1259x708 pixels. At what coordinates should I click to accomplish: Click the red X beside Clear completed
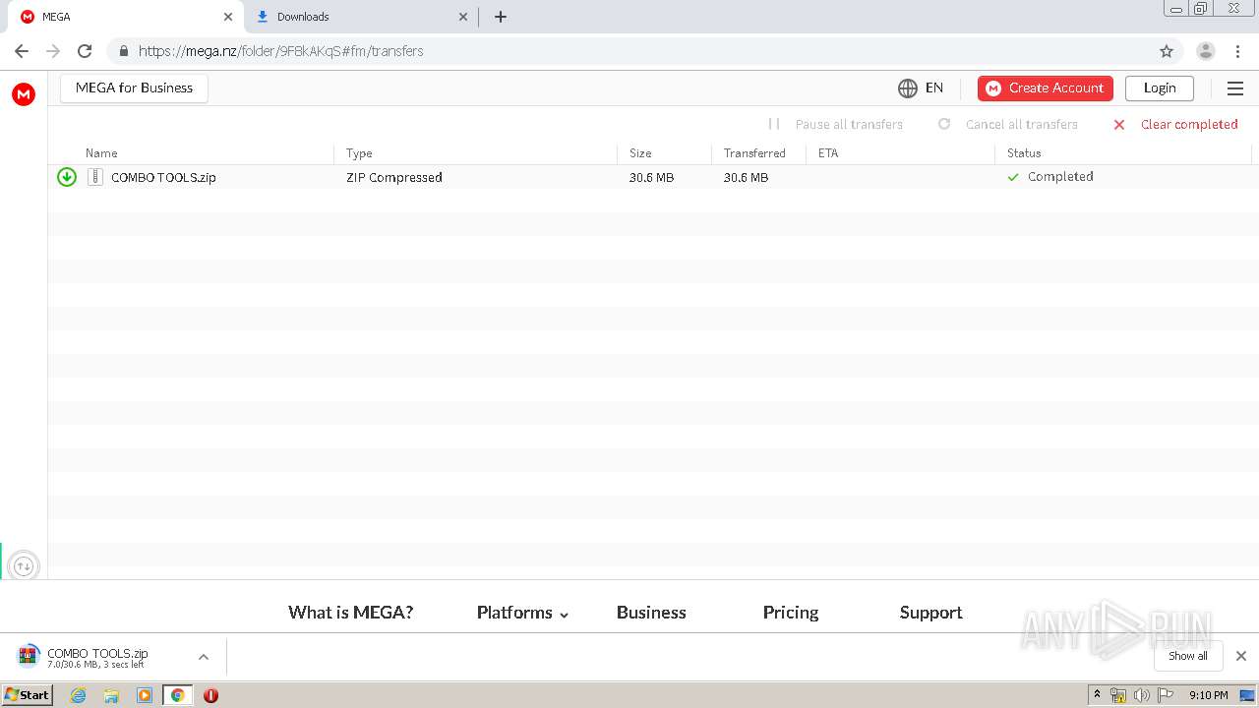[x=1118, y=125]
